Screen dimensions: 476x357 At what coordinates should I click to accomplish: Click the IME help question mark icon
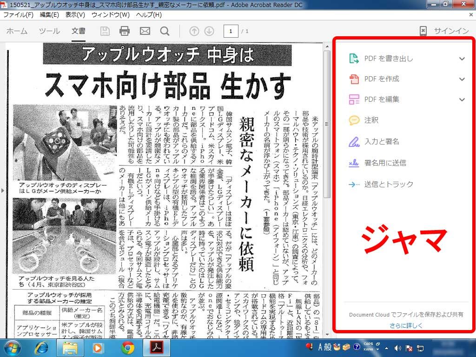pyautogui.click(x=357, y=347)
